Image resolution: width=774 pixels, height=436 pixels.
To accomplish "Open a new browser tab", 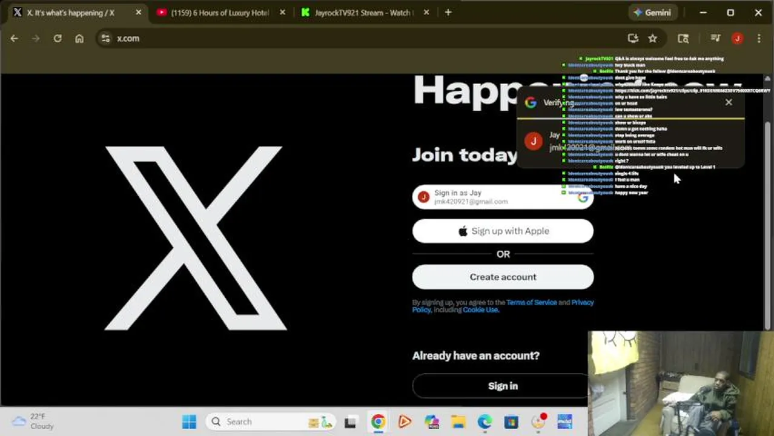I will (x=448, y=12).
